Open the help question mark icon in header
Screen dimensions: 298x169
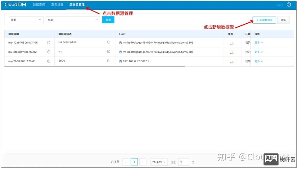[289, 5]
